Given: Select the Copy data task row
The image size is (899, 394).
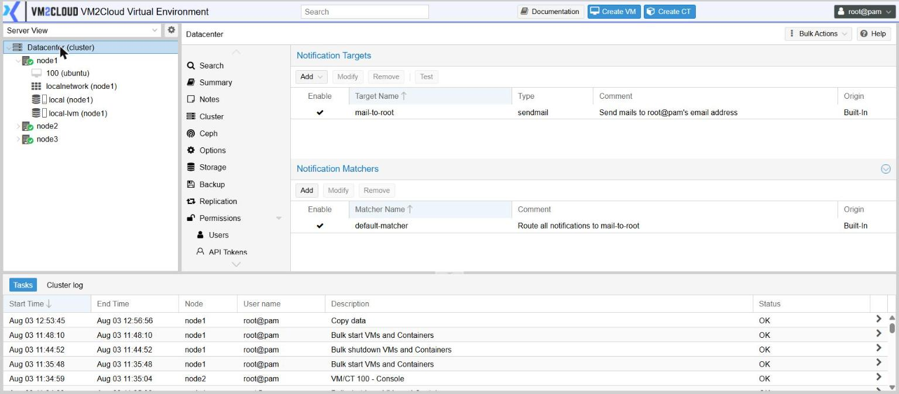Looking at the screenshot, I should point(445,321).
